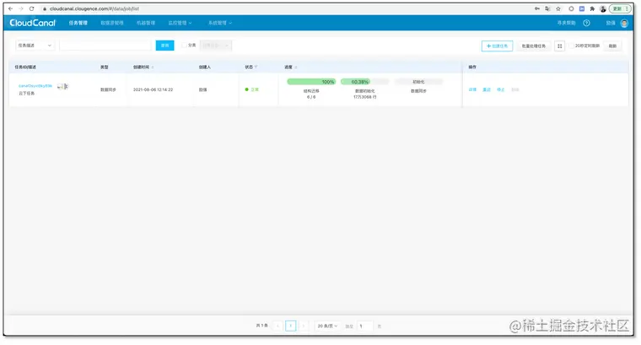
Task: Enable the 20-second auto refresh checkbox
Action: [x=572, y=46]
